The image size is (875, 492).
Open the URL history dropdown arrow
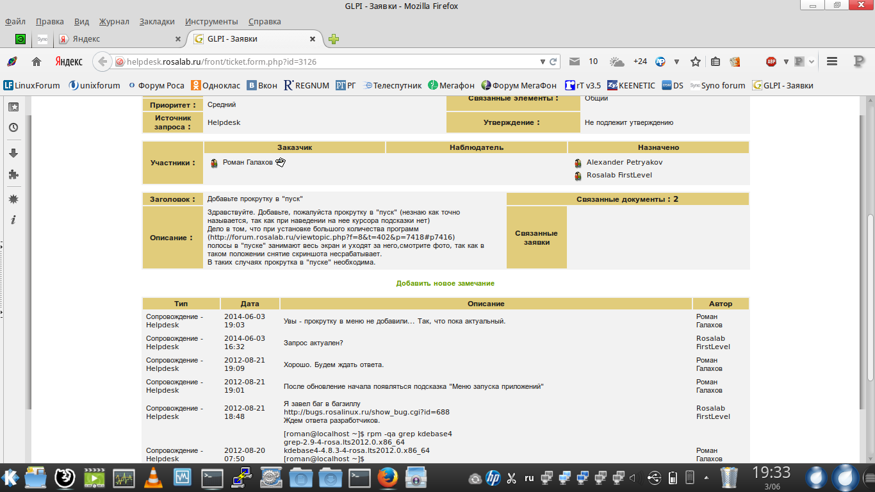coord(542,61)
